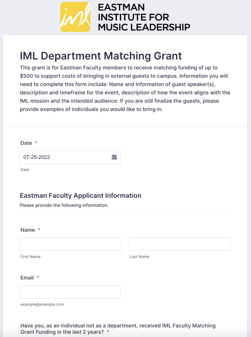
Task: Click the Eastman Faculty Applicant Information heading
Action: (80, 195)
